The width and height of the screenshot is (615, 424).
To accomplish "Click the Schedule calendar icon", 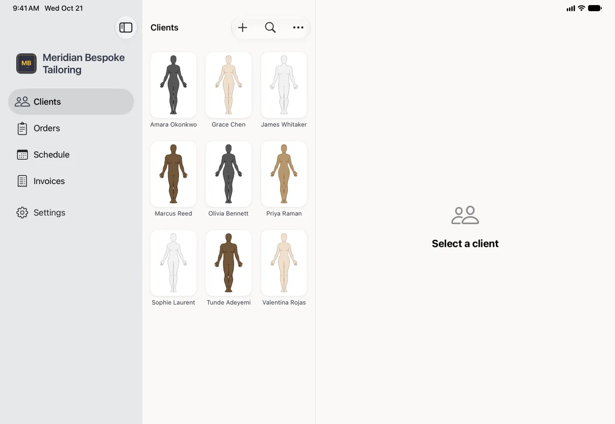I will pyautogui.click(x=22, y=155).
